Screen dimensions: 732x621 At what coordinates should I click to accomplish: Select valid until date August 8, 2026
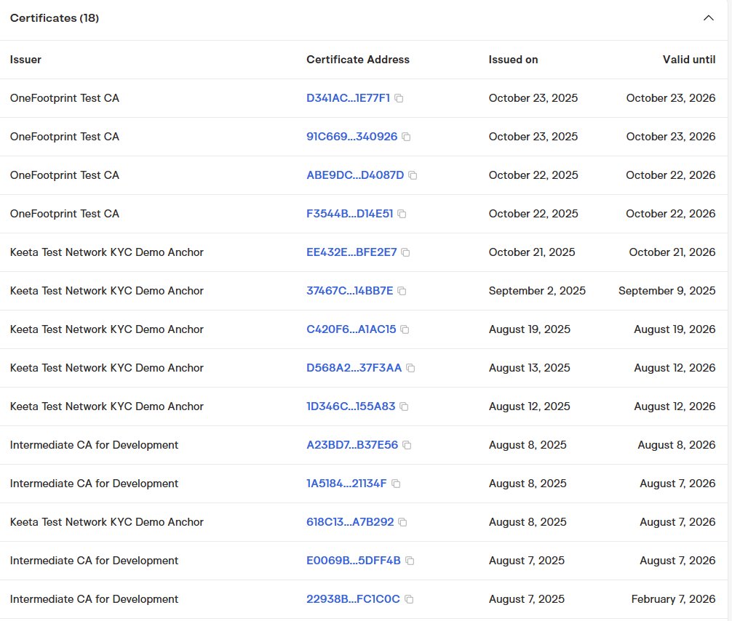point(677,445)
